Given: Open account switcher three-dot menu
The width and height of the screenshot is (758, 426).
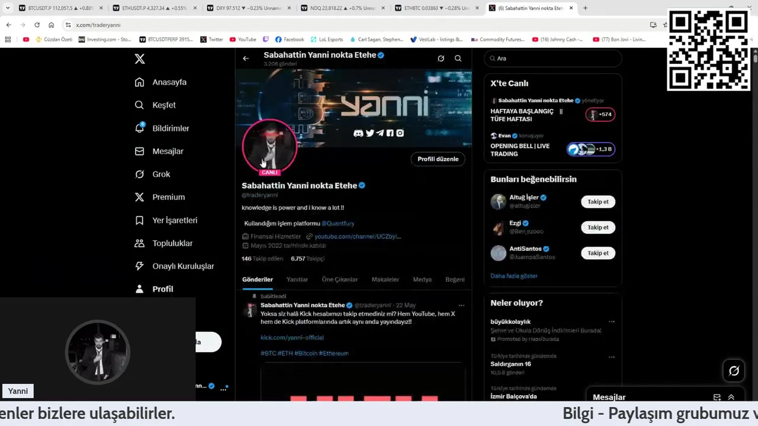Looking at the screenshot, I should [223, 389].
